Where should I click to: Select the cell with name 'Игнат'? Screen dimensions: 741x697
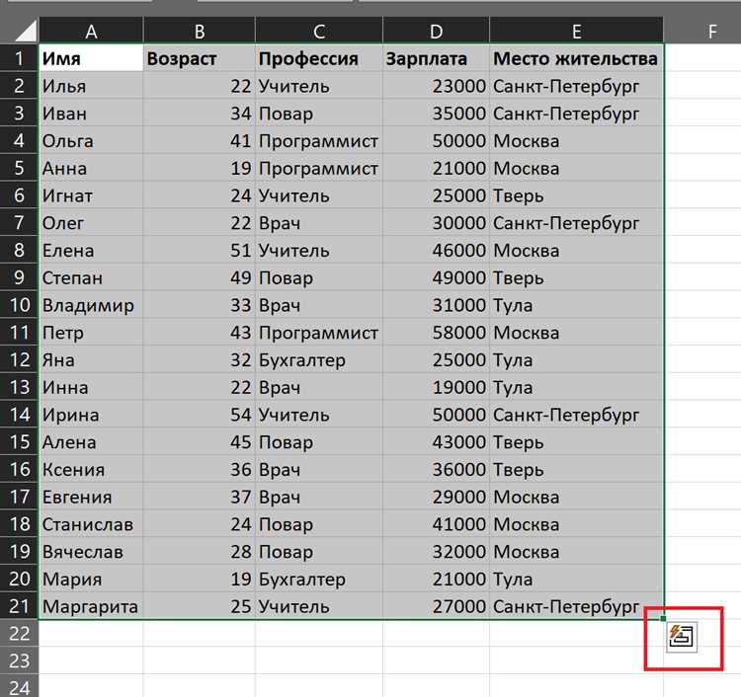click(91, 195)
